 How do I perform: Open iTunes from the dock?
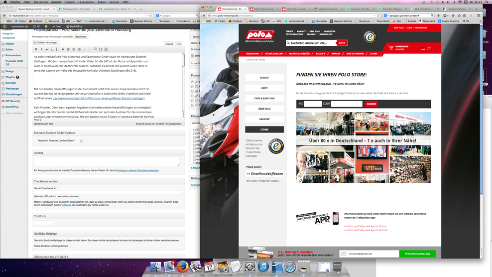(263, 267)
